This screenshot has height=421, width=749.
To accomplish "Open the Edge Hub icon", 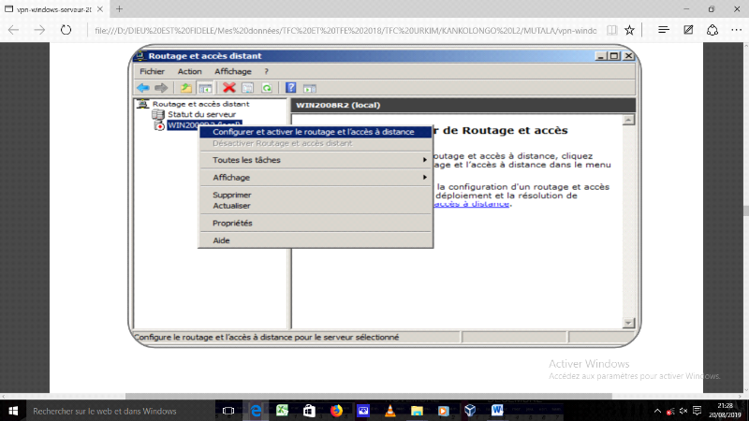I will (x=664, y=30).
